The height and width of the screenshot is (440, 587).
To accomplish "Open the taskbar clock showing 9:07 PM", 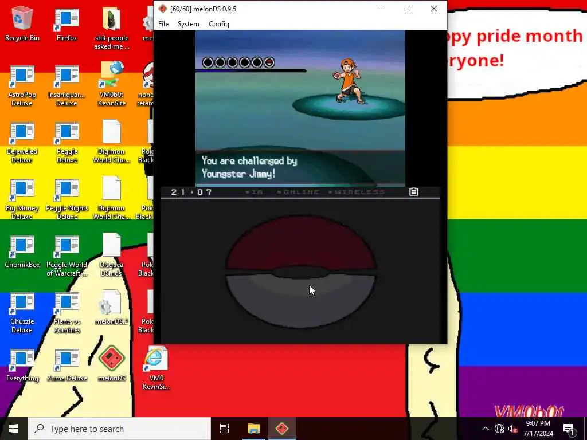I will pyautogui.click(x=538, y=429).
